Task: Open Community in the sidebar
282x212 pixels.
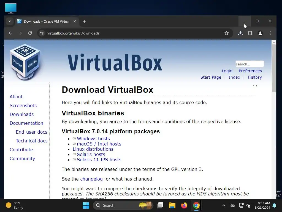Action: (x=22, y=158)
